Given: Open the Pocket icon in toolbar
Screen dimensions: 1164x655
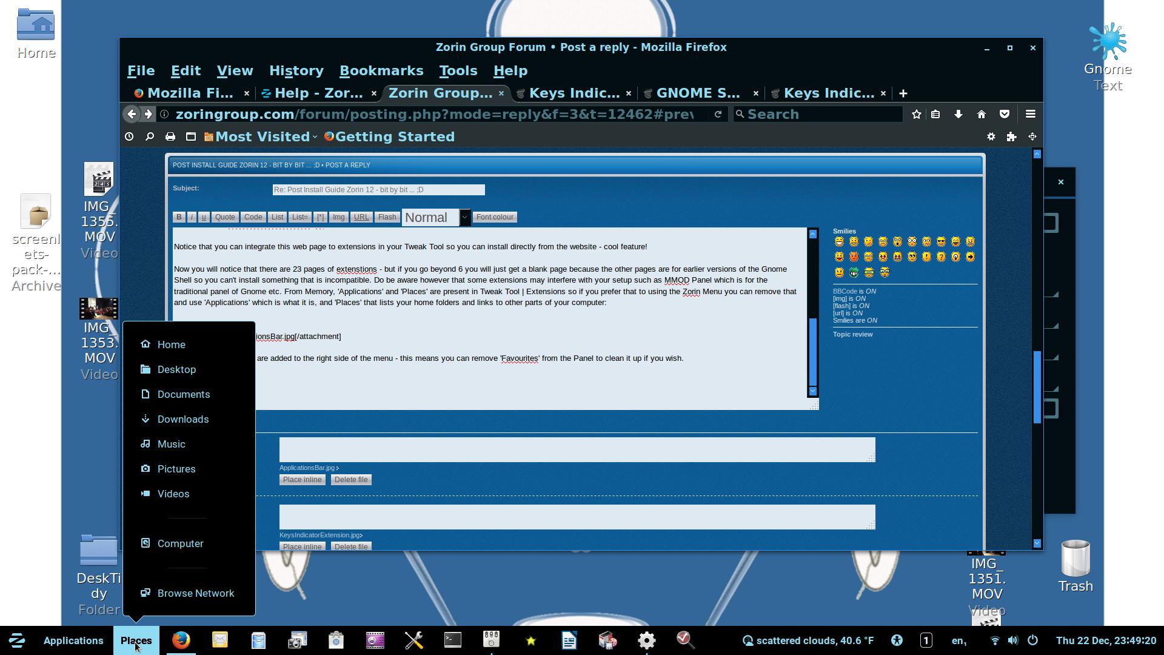Looking at the screenshot, I should click(1005, 115).
